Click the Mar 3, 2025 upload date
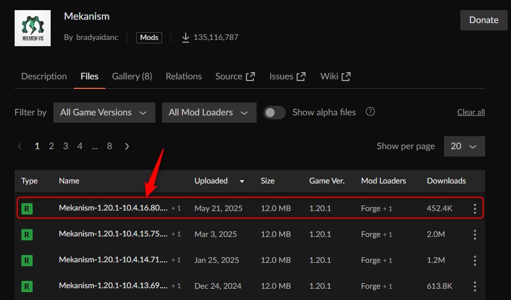The width and height of the screenshot is (511, 300). (x=216, y=235)
